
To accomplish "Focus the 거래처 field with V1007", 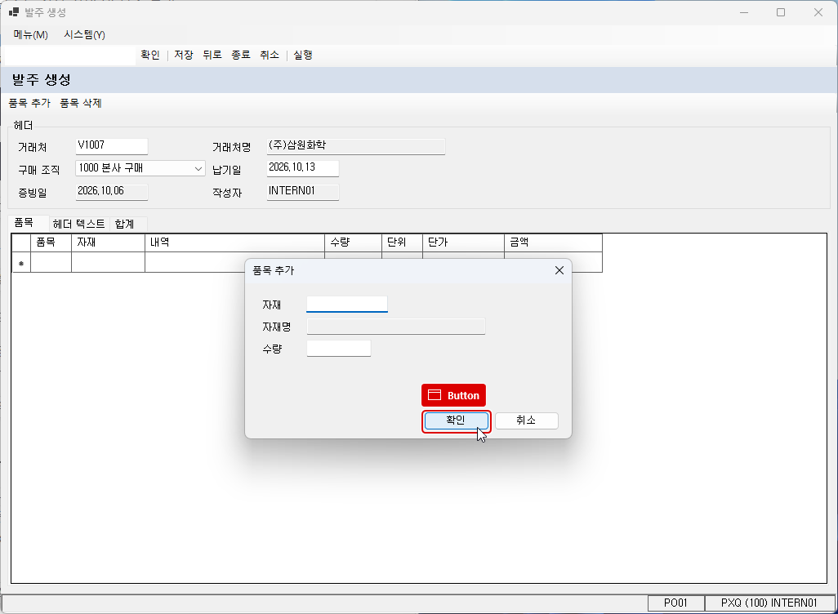I will click(111, 146).
